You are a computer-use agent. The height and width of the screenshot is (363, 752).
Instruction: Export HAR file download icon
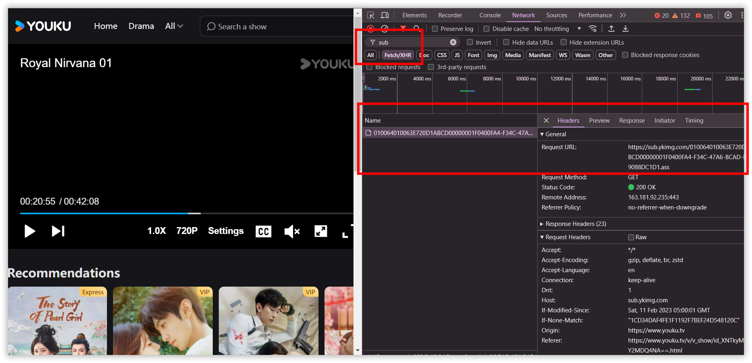pos(625,29)
